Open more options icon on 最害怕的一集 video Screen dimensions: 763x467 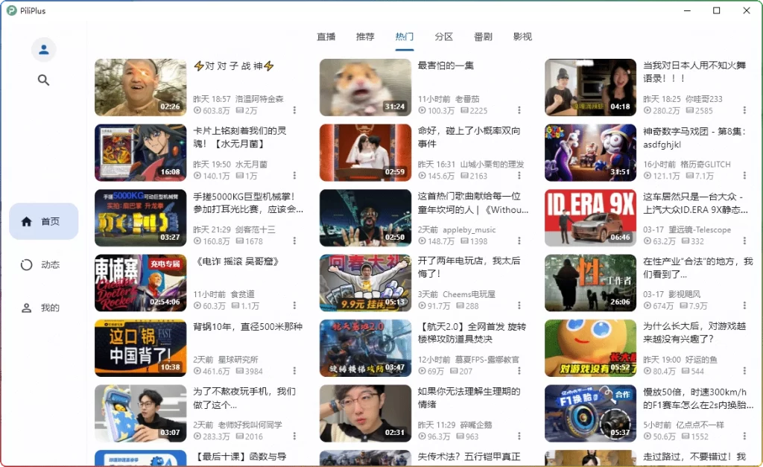point(519,110)
